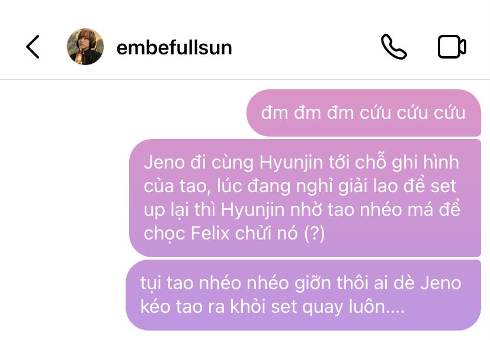Viewport: 490px width, 340px height.
Task: Select the 'đm đm đm cứu cứu cứu' message
Action: click(x=363, y=113)
